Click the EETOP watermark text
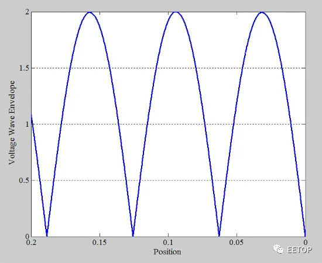Screen dimensions: 322x263 point(299,250)
